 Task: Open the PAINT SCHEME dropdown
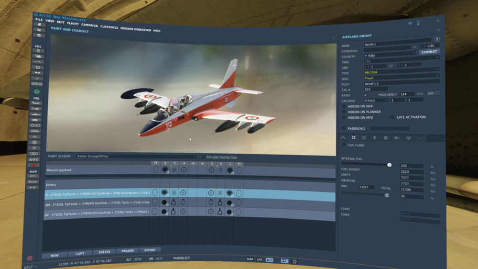click(x=136, y=157)
